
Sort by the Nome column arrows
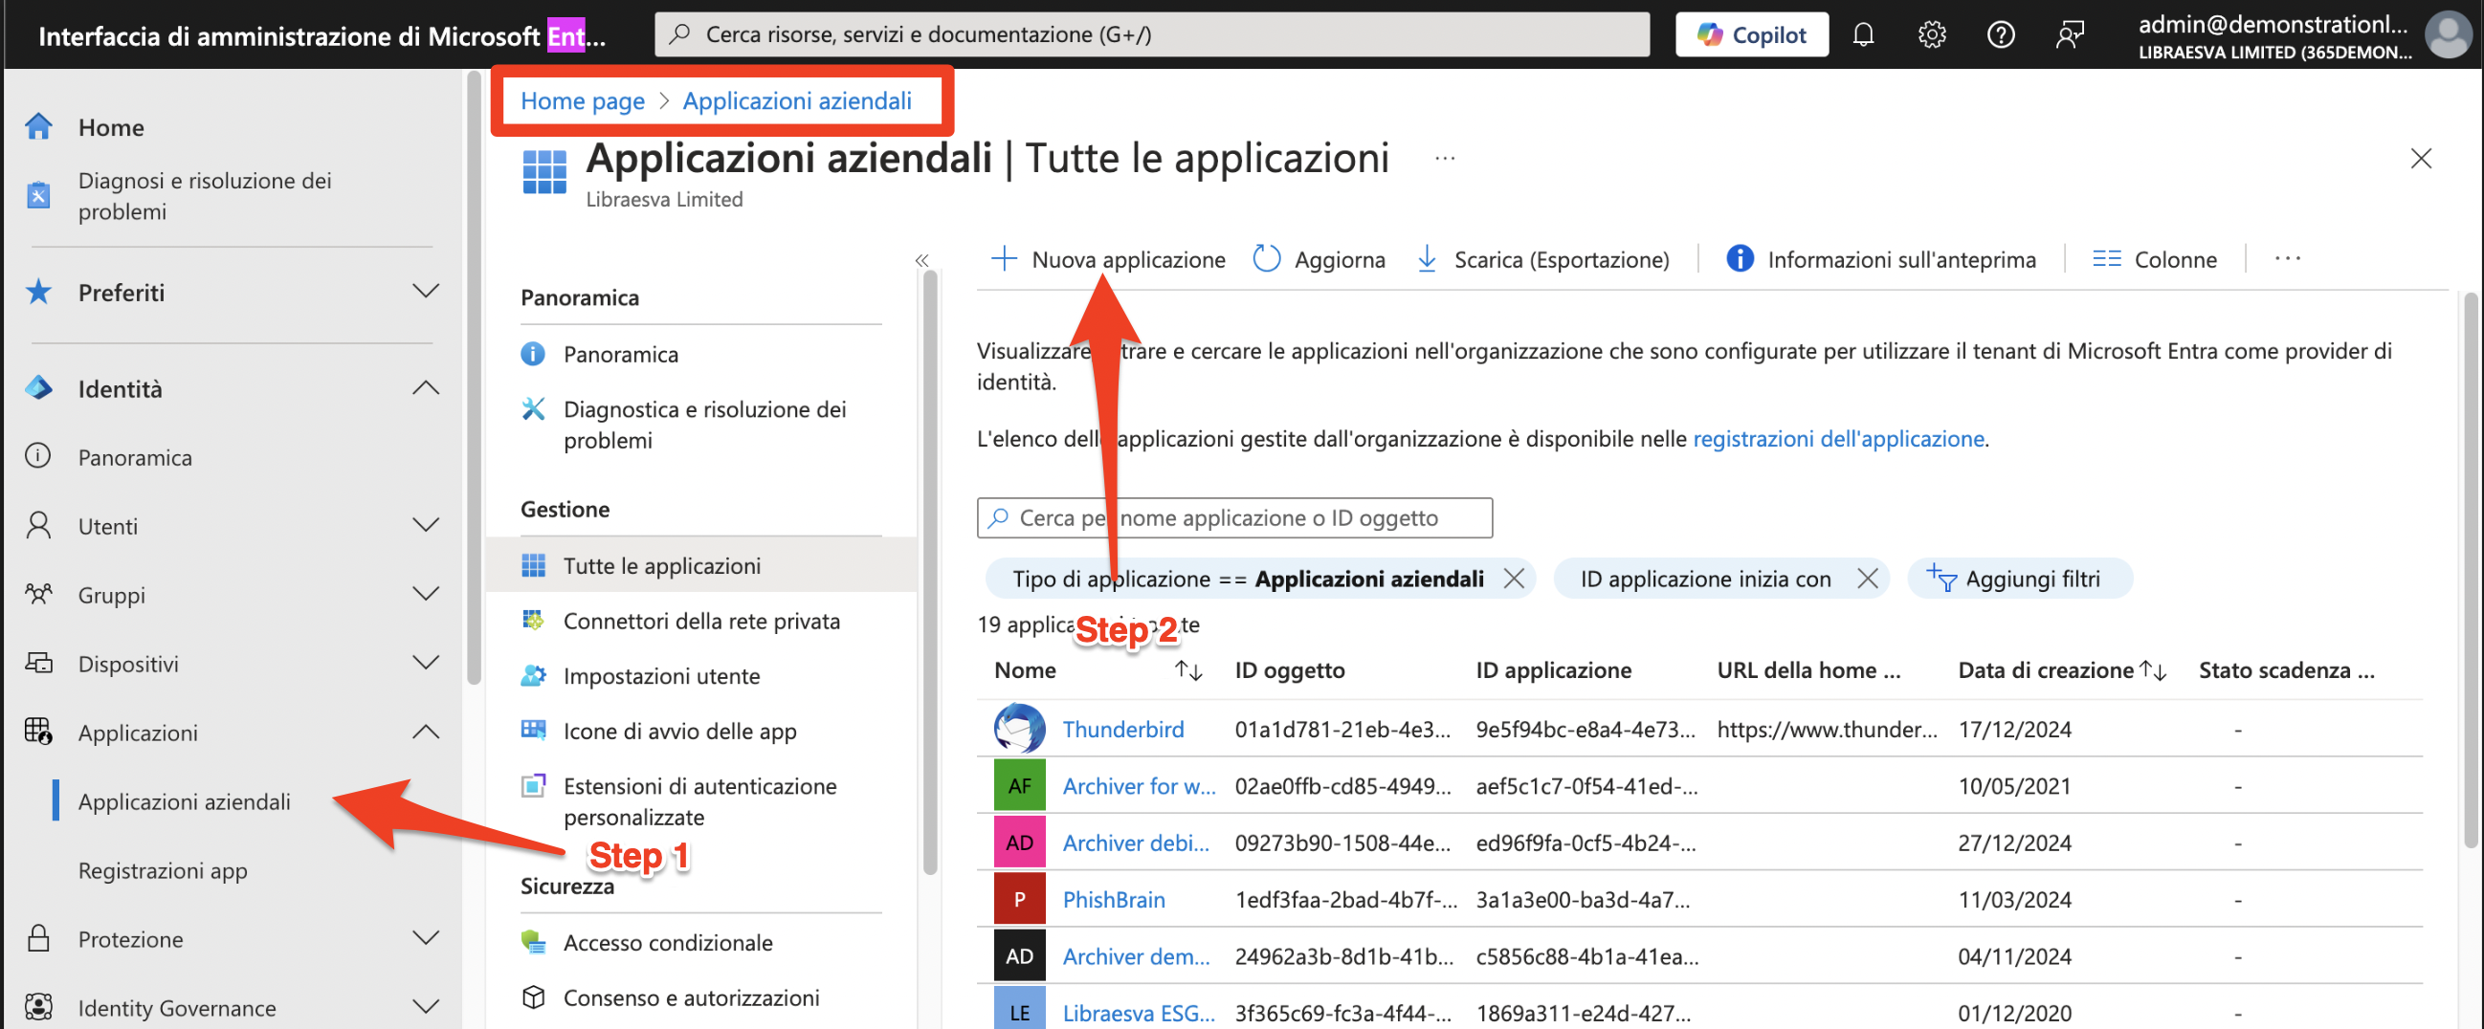pyautogui.click(x=1188, y=669)
